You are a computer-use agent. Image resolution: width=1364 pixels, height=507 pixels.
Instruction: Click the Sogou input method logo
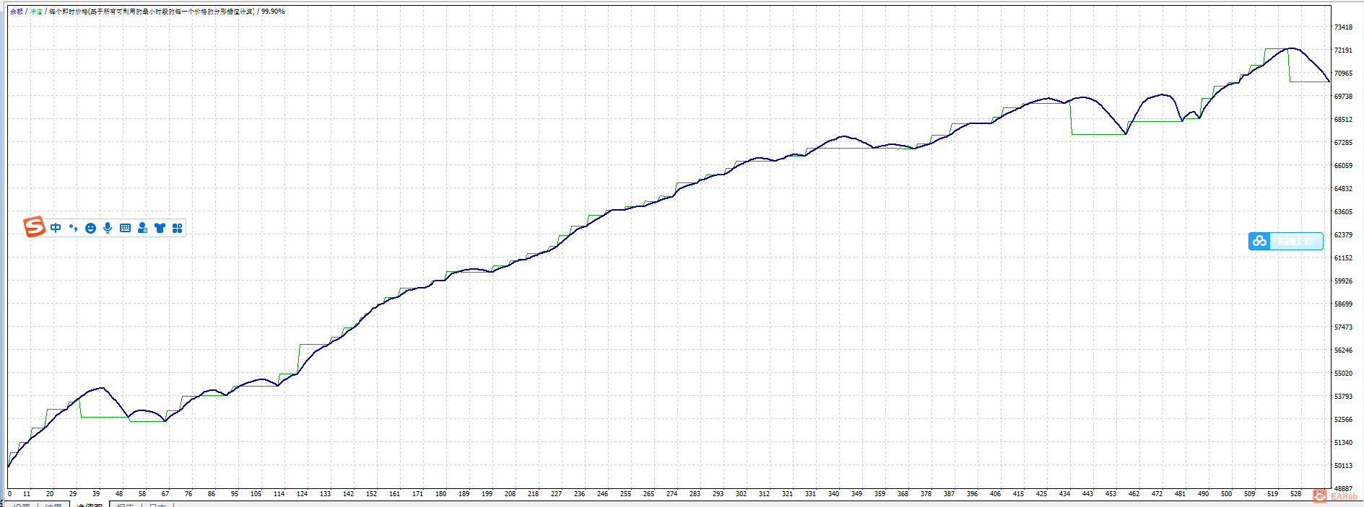[34, 226]
